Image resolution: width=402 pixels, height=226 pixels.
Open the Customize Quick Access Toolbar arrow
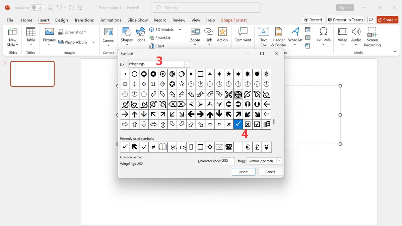coord(89,7)
